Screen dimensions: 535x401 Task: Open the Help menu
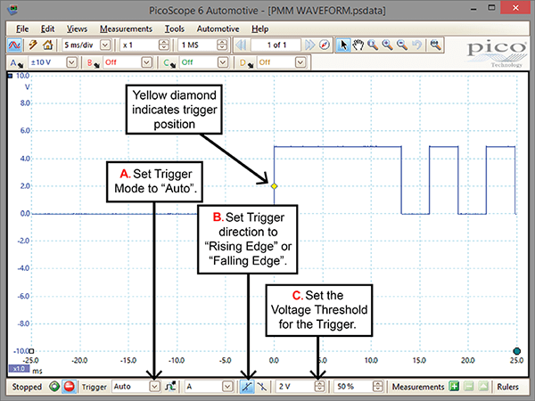pos(260,29)
